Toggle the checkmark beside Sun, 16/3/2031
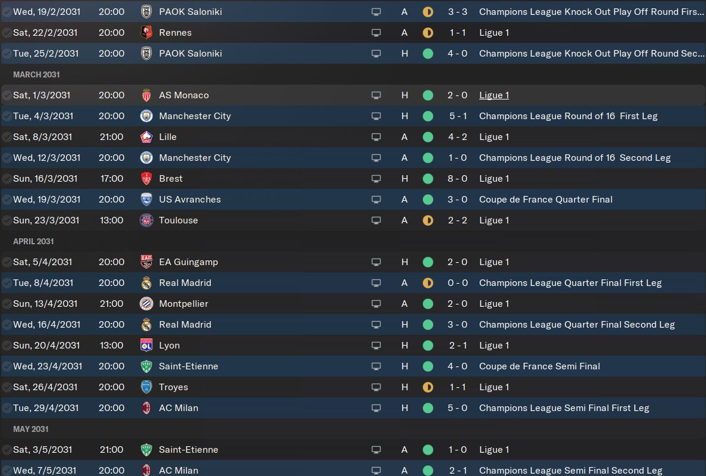Screen dimensions: 706x476 [x=7, y=179]
